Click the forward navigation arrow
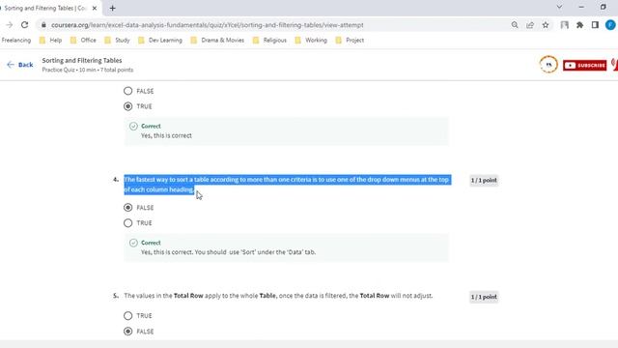 tap(10, 25)
